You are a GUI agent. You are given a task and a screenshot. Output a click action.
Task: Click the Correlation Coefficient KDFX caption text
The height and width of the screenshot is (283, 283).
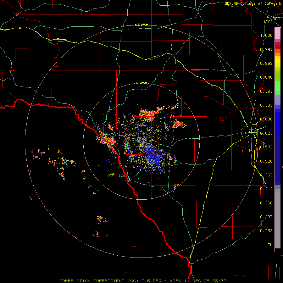pyautogui.click(x=143, y=281)
